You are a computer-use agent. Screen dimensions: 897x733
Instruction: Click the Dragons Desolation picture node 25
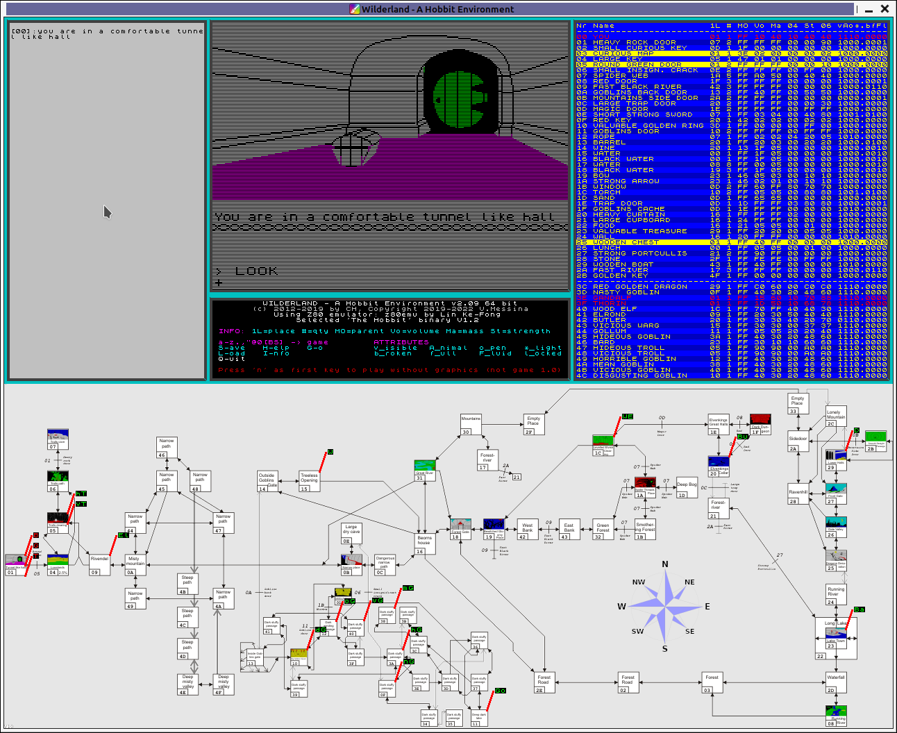pos(836,561)
